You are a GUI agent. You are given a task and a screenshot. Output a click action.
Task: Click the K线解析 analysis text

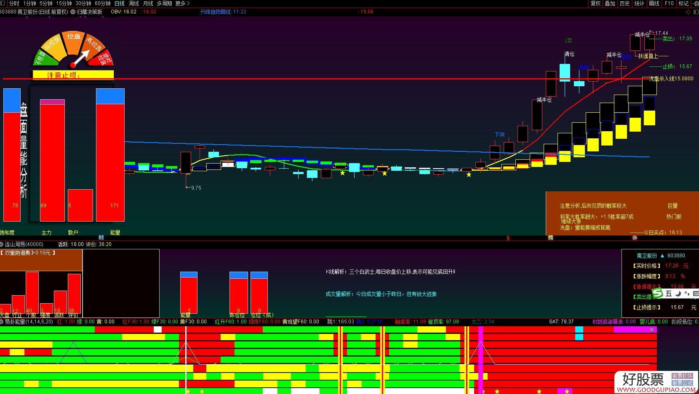tap(390, 272)
